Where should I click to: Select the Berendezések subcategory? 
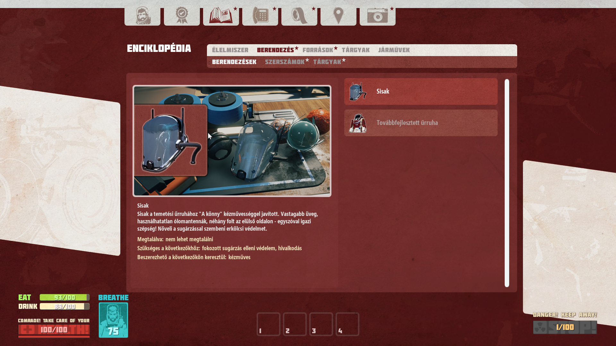click(234, 62)
